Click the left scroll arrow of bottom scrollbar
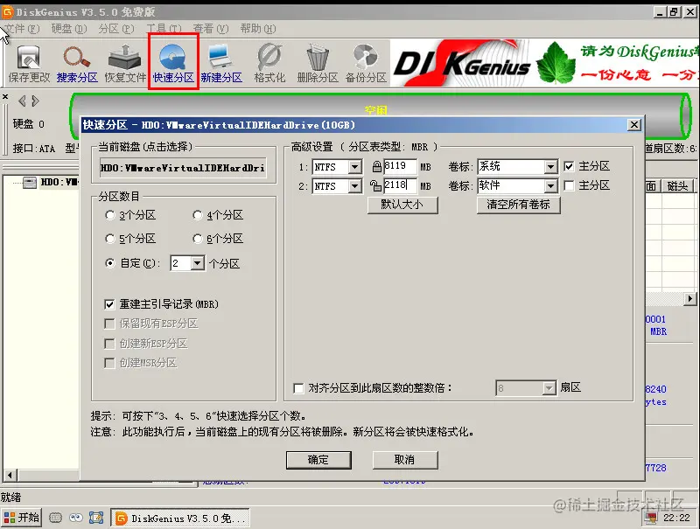 [10, 475]
